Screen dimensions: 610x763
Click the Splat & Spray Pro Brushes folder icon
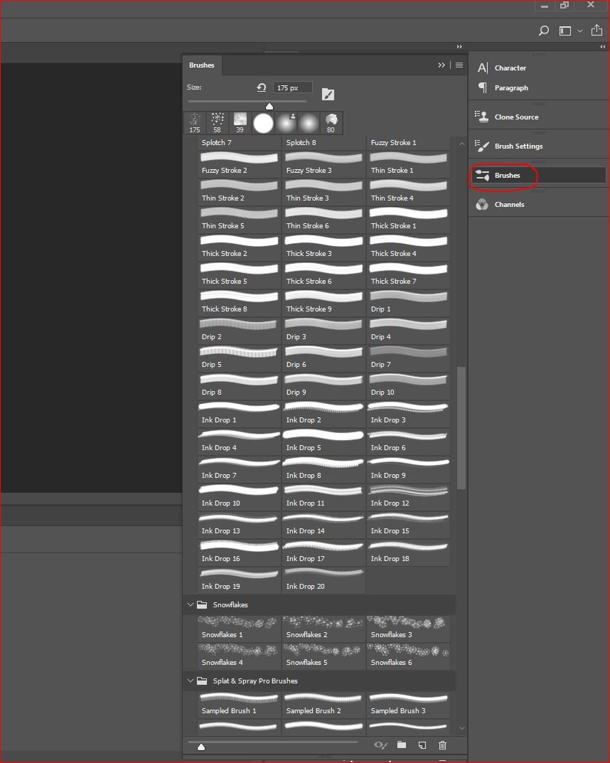click(x=202, y=681)
